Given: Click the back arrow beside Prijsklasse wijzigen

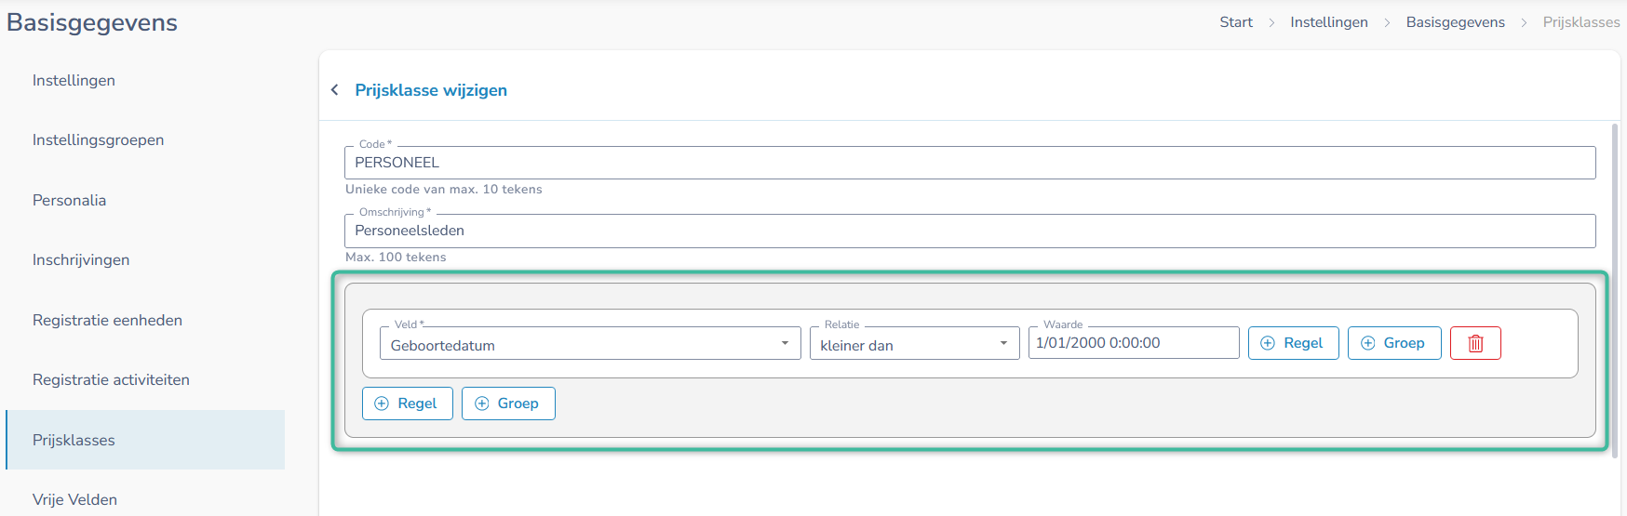Looking at the screenshot, I should [335, 90].
